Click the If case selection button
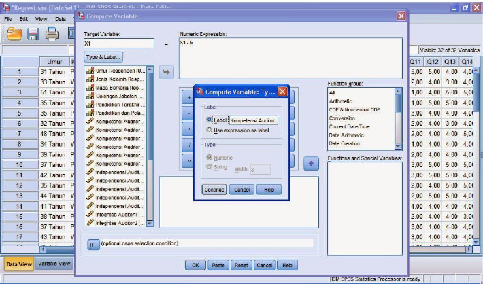 pos(93,244)
